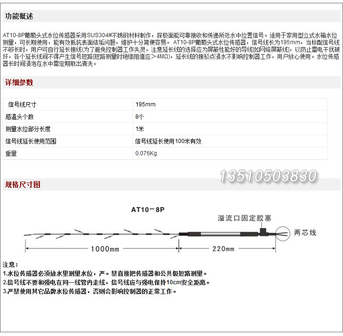The image size is (343, 336).
Task: Click the 8个 value cell
Action: (x=230, y=117)
